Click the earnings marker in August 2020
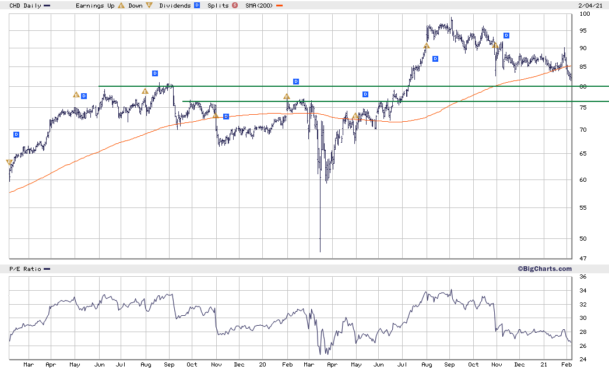 427,46
